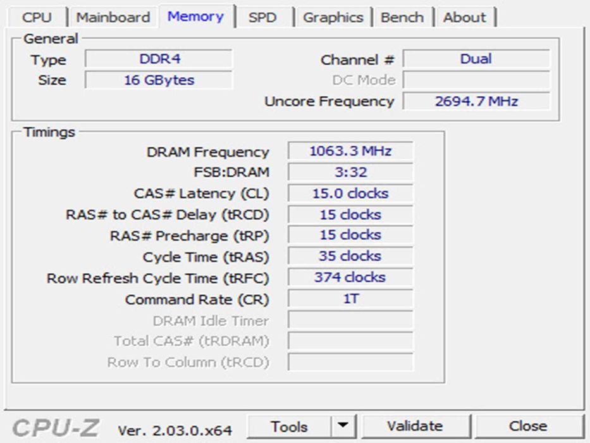
Task: Click the FSB:DRAM label
Action: [x=231, y=172]
